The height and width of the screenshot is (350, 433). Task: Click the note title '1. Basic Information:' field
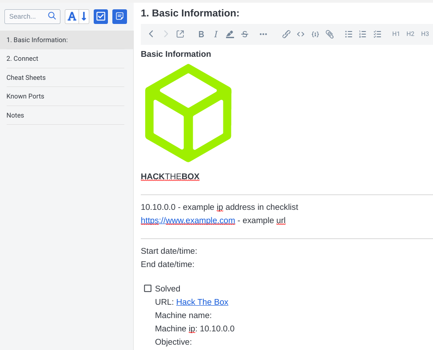(x=190, y=13)
